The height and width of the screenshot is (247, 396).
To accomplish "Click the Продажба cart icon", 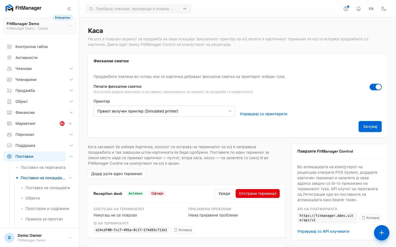I will click(9, 91).
